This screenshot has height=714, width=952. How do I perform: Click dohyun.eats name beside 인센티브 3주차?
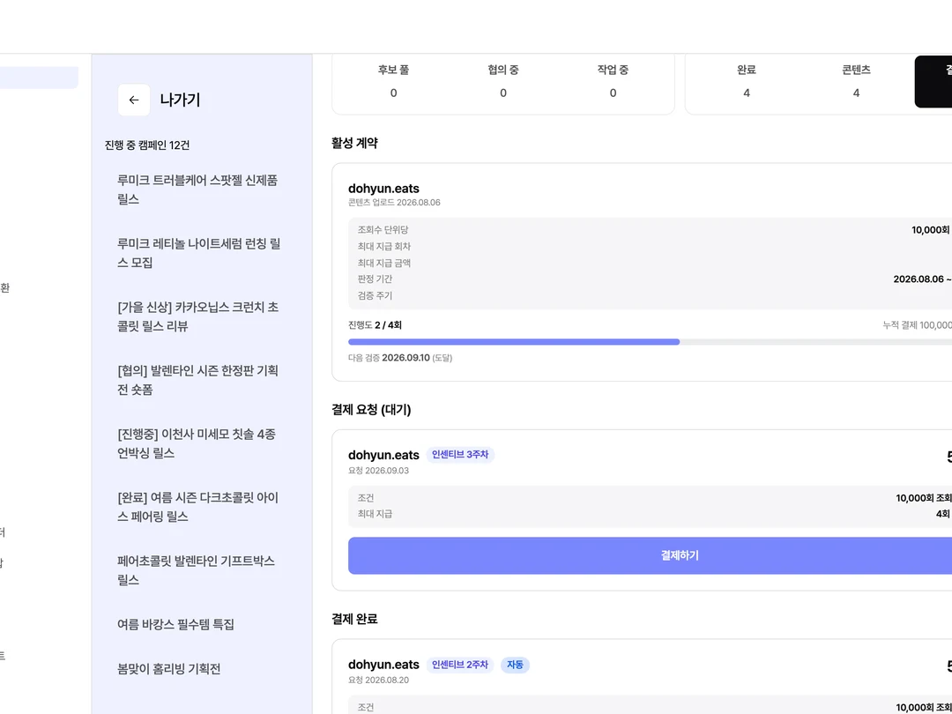tap(383, 456)
